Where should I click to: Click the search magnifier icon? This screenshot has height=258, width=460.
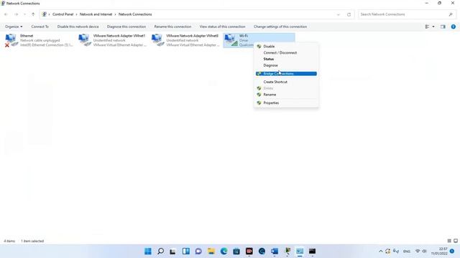(x=451, y=14)
